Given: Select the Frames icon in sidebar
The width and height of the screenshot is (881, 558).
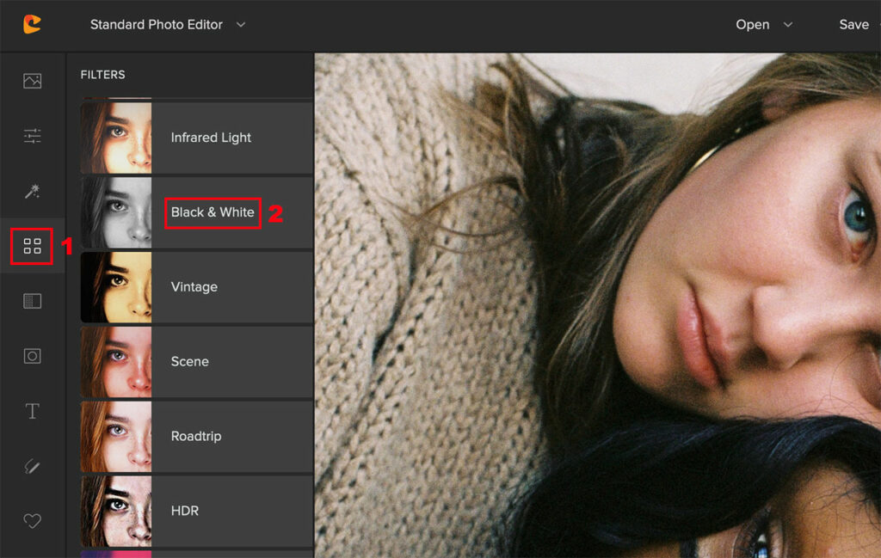Looking at the screenshot, I should [x=33, y=356].
